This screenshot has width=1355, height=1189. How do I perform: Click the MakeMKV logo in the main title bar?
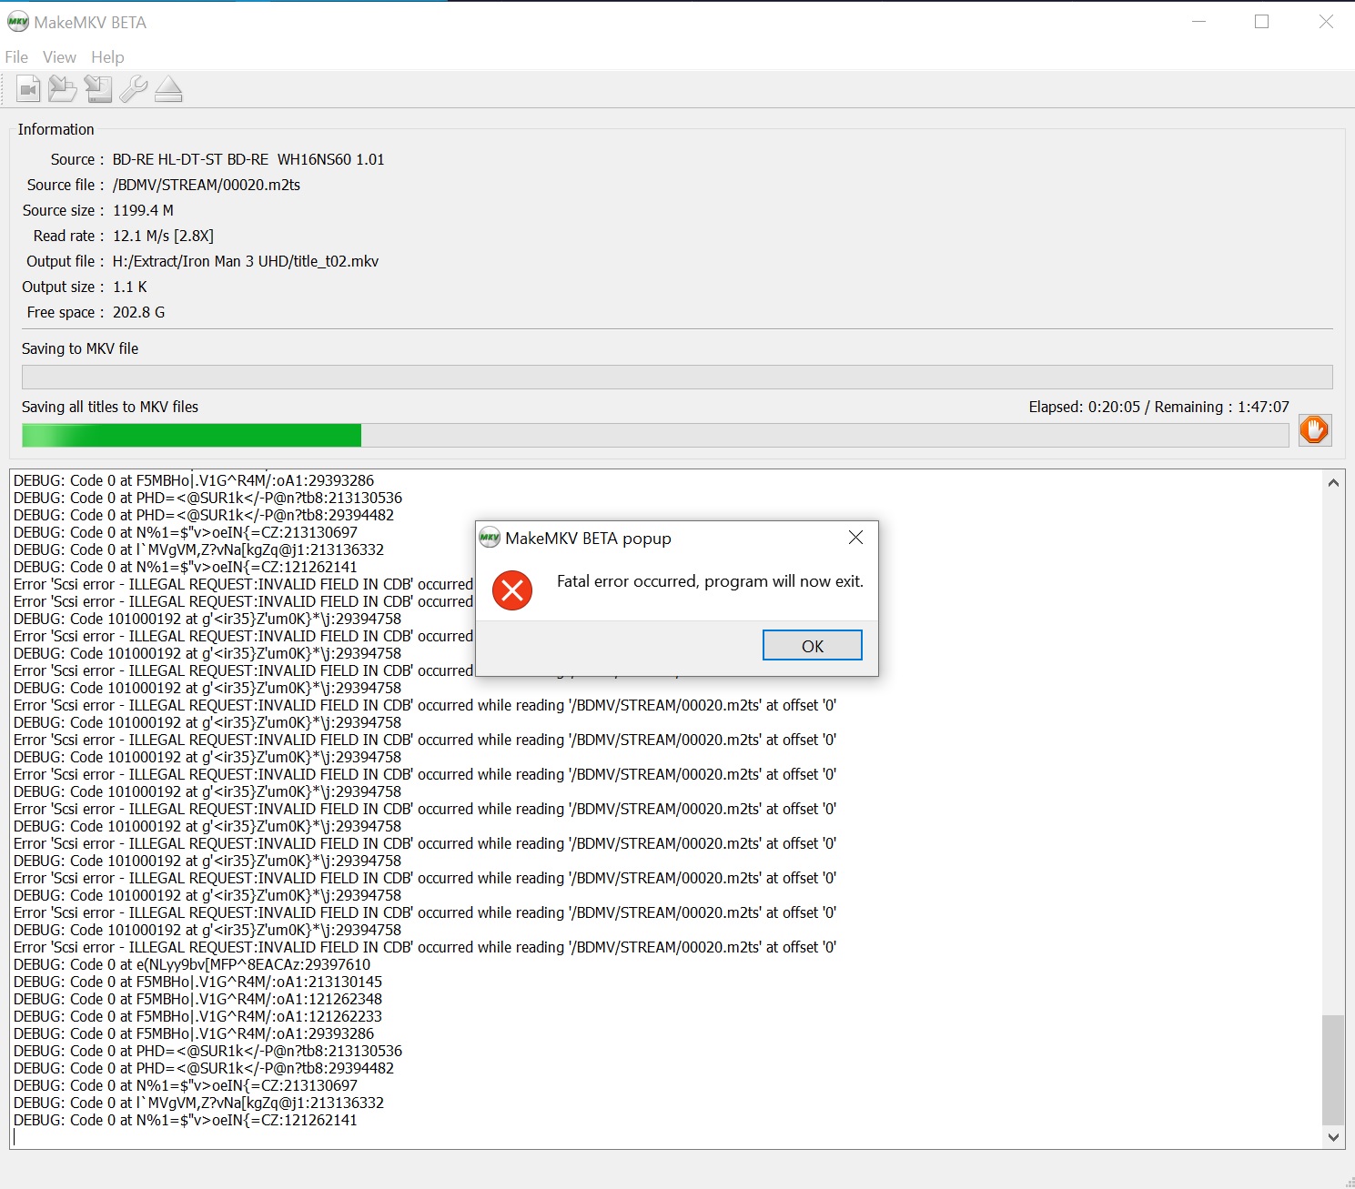pos(18,22)
